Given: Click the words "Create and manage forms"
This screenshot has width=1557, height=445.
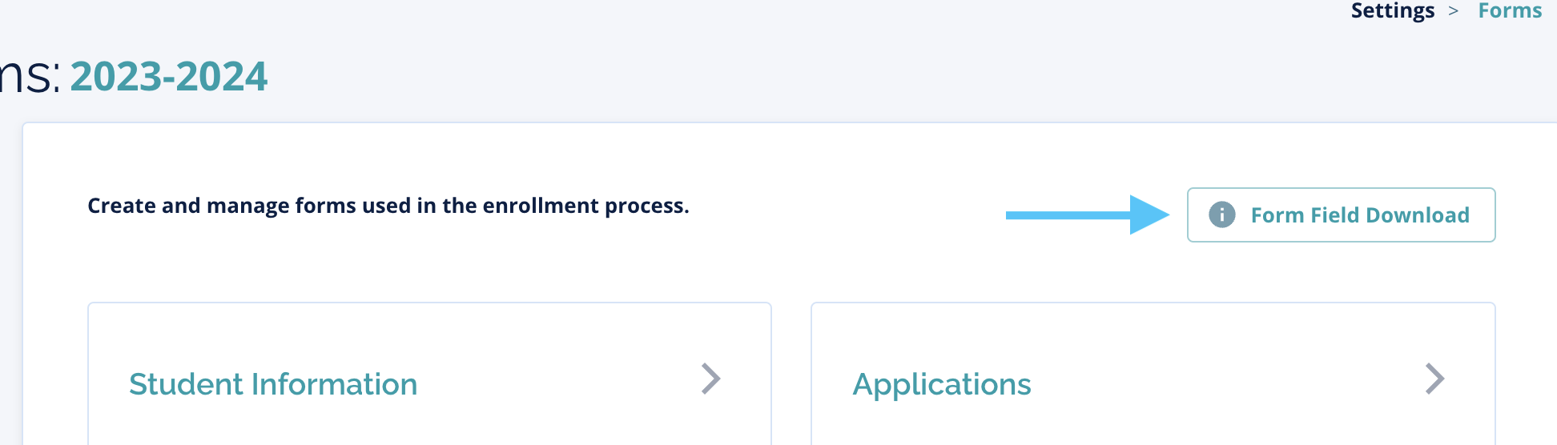Looking at the screenshot, I should pos(188,206).
